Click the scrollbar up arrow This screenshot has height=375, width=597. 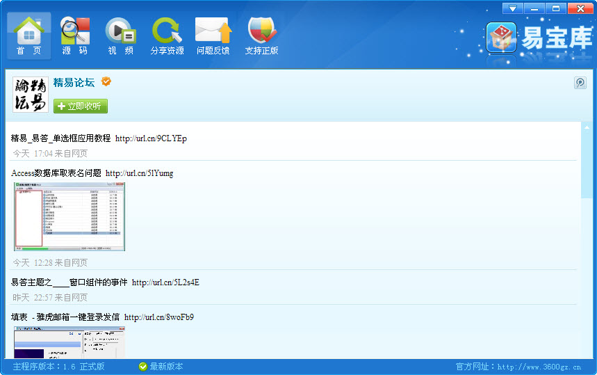pyautogui.click(x=587, y=128)
